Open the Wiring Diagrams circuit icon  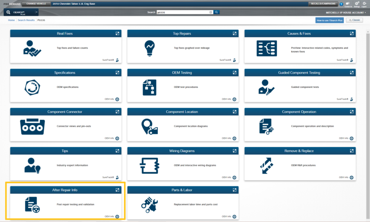point(150,166)
